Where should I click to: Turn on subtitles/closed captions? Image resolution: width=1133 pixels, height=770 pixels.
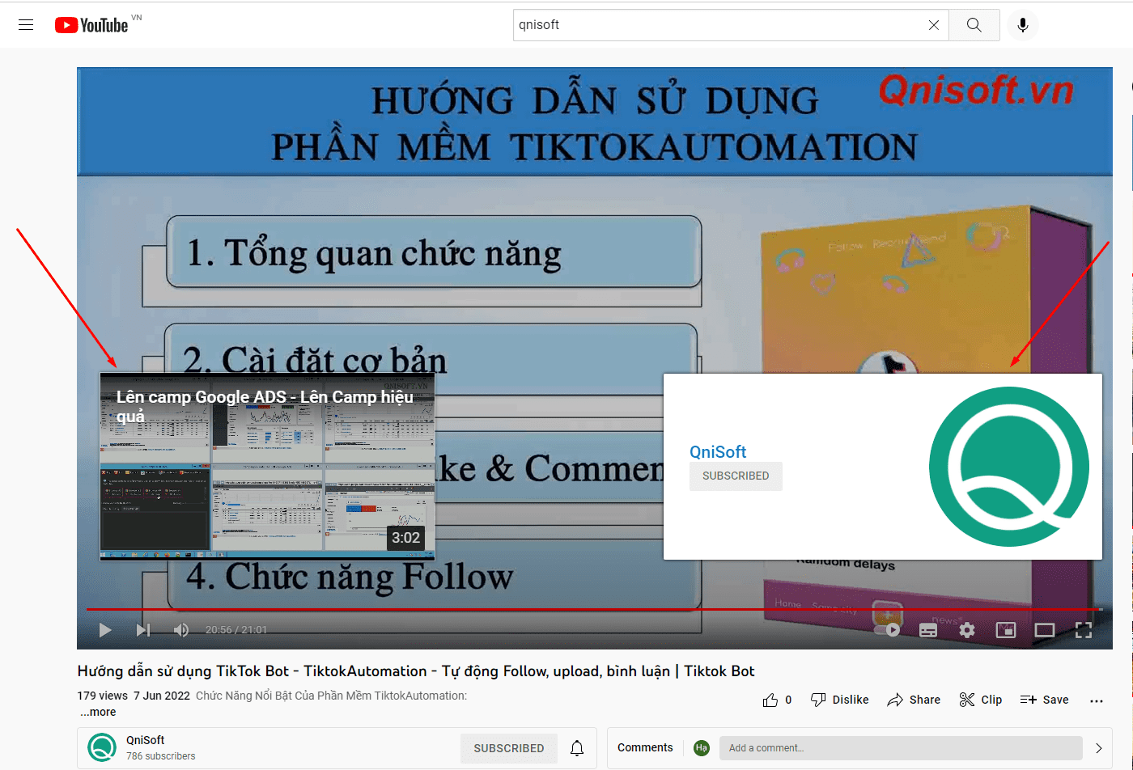[928, 630]
